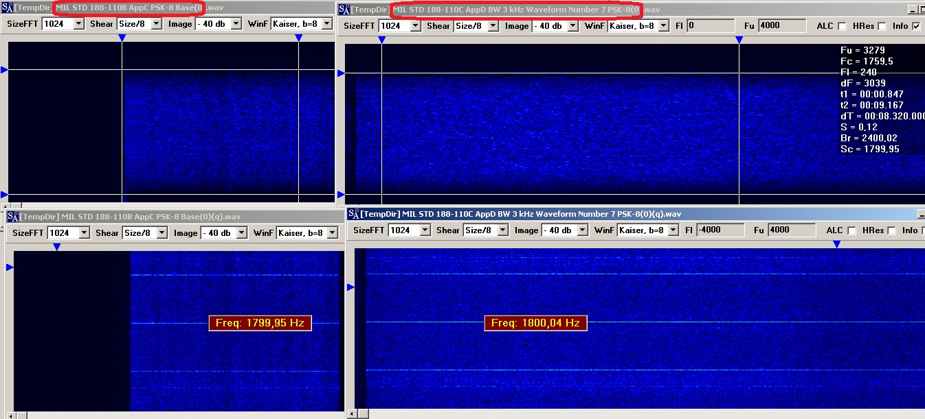Open the Shear Size/8 dropdown in the bottom-right window

[x=502, y=230]
